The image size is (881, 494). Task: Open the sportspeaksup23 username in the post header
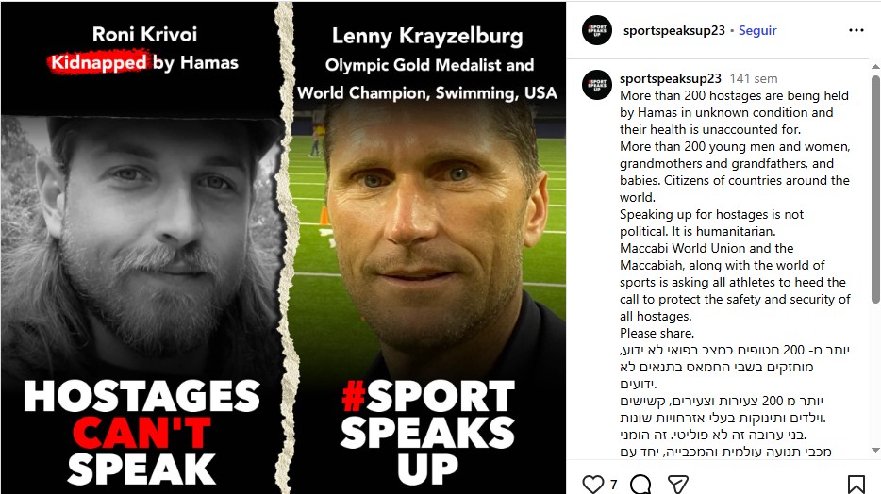[x=674, y=30]
